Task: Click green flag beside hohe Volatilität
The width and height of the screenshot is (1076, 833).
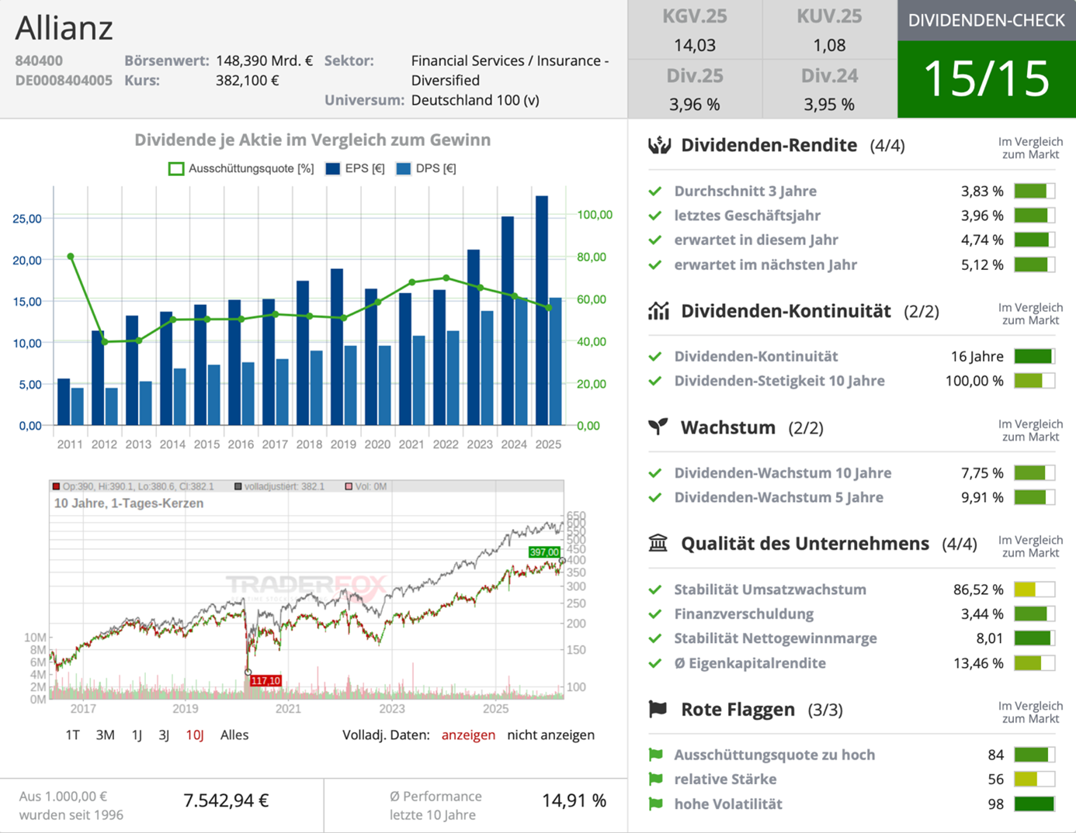Action: pos(656,804)
